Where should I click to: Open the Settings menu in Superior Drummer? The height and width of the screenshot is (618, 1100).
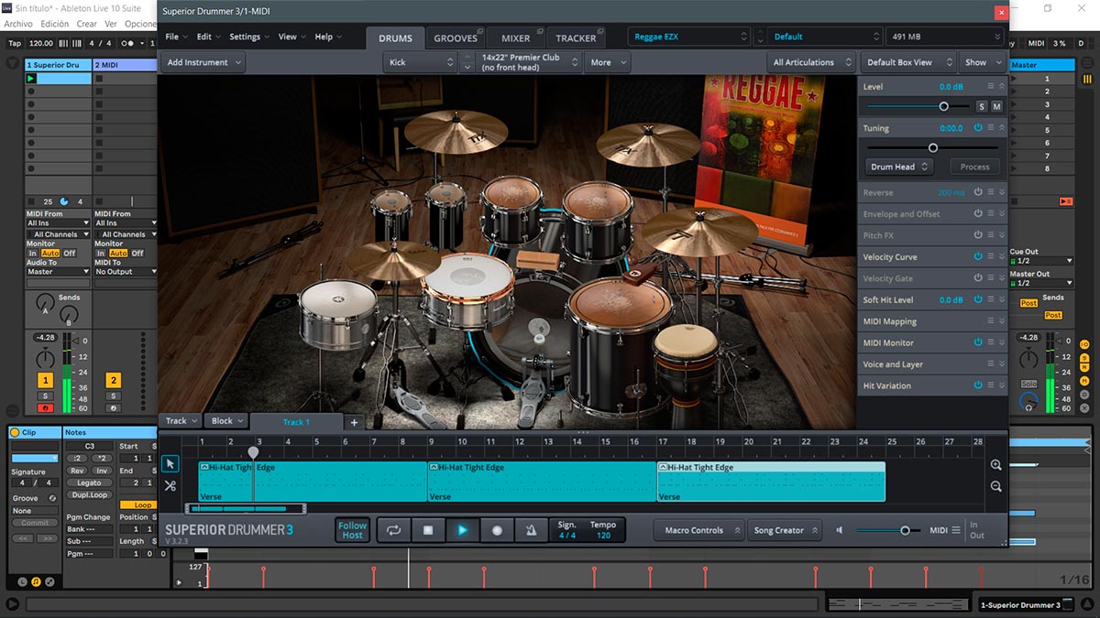[250, 37]
